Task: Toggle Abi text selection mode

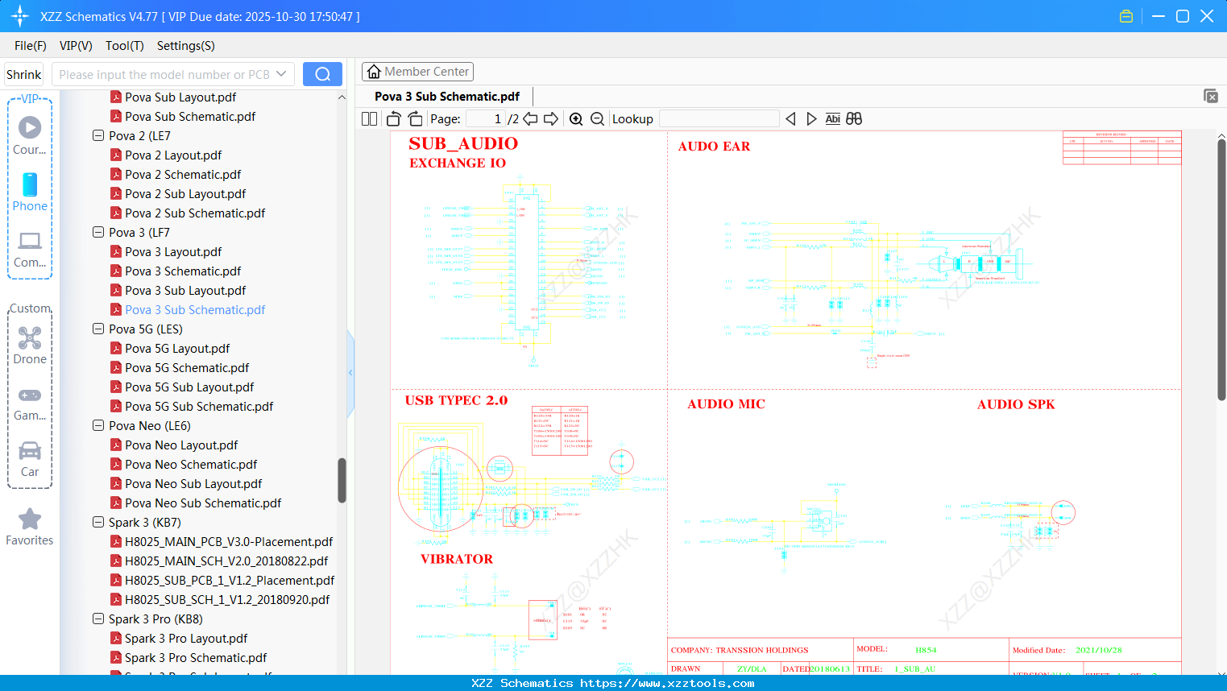Action: [832, 118]
